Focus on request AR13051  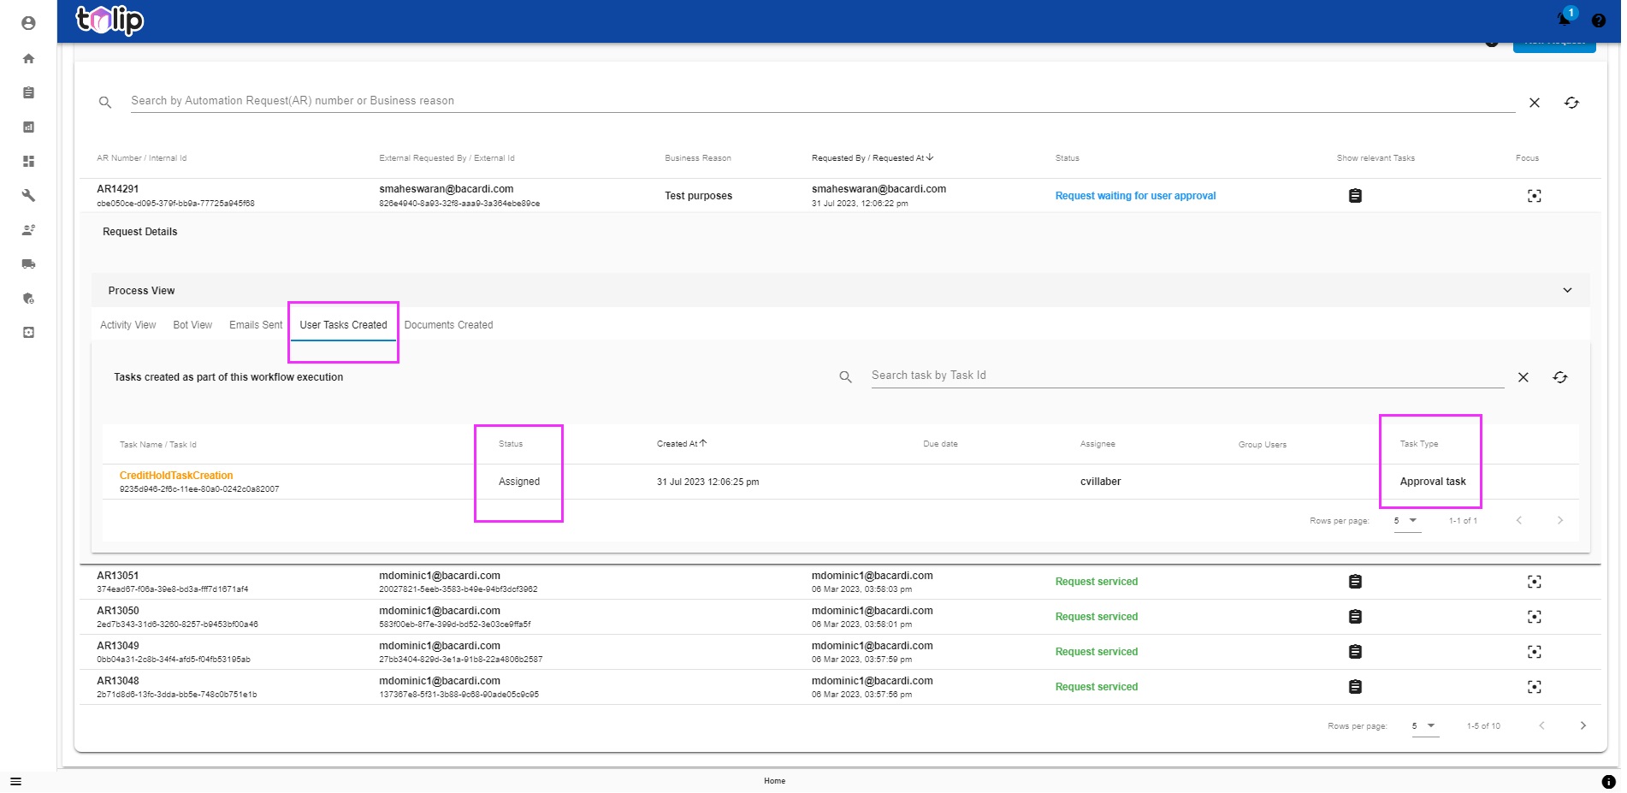point(1535,582)
